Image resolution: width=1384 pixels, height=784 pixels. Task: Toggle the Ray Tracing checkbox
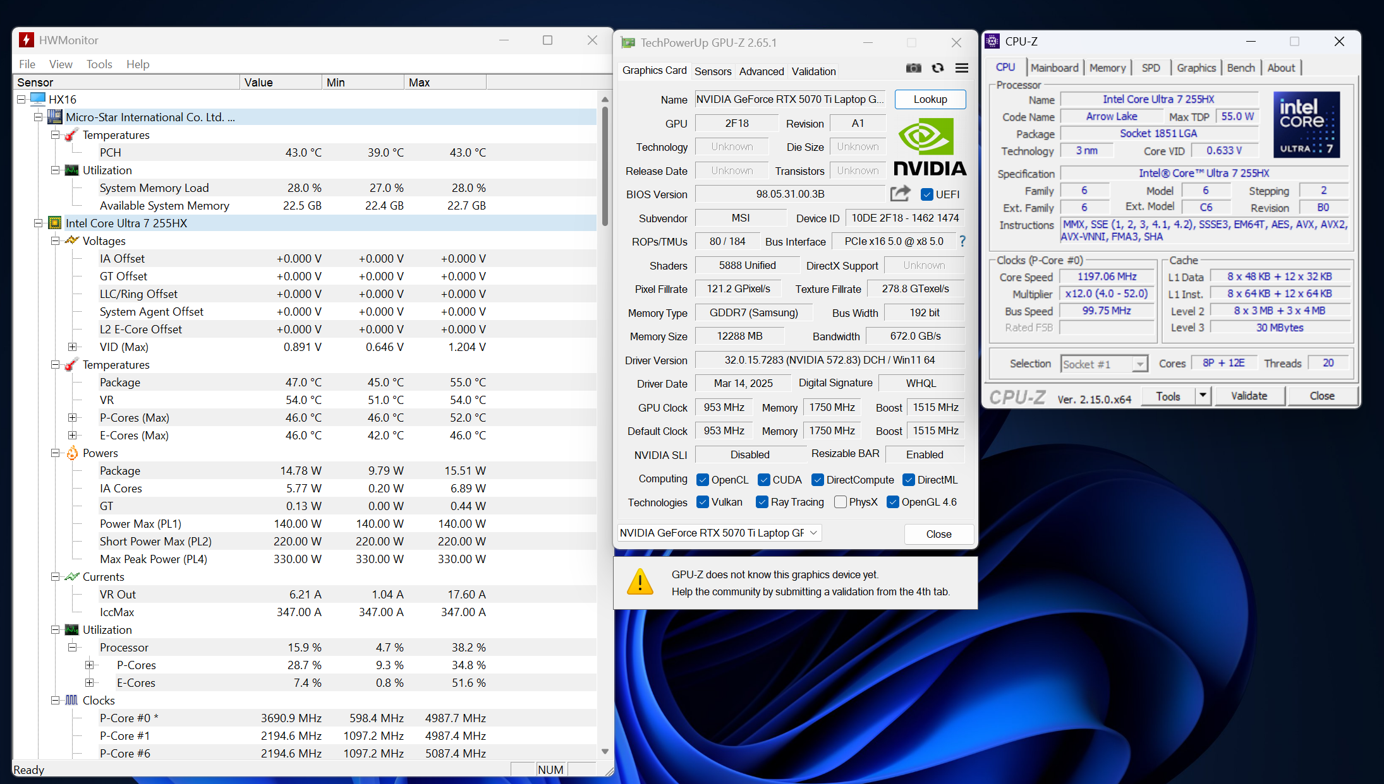coord(762,502)
